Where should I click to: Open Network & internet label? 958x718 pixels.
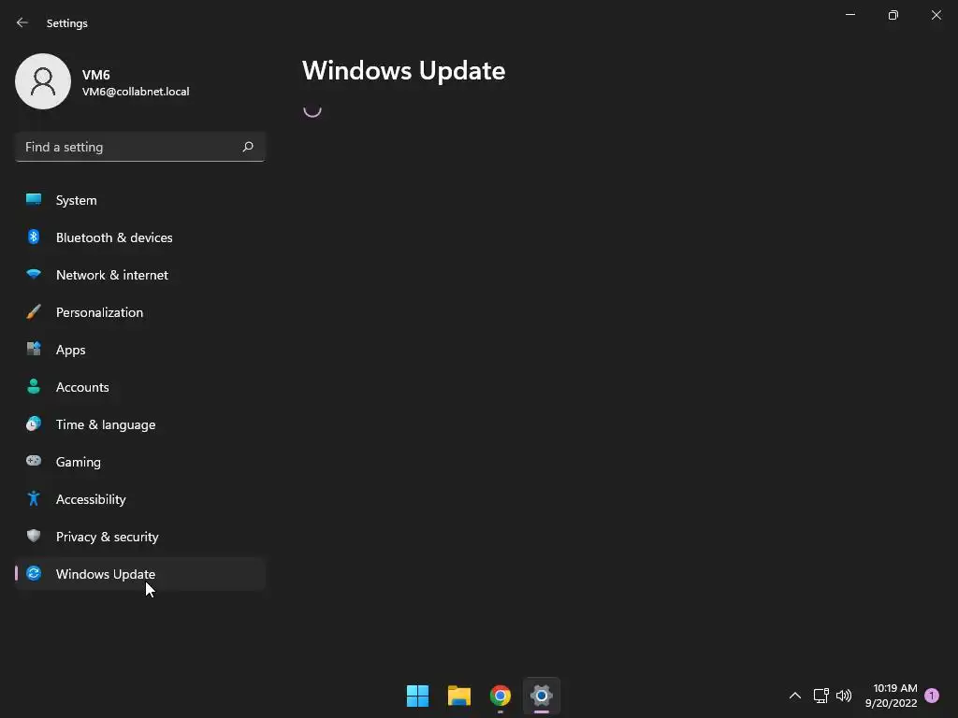click(112, 275)
